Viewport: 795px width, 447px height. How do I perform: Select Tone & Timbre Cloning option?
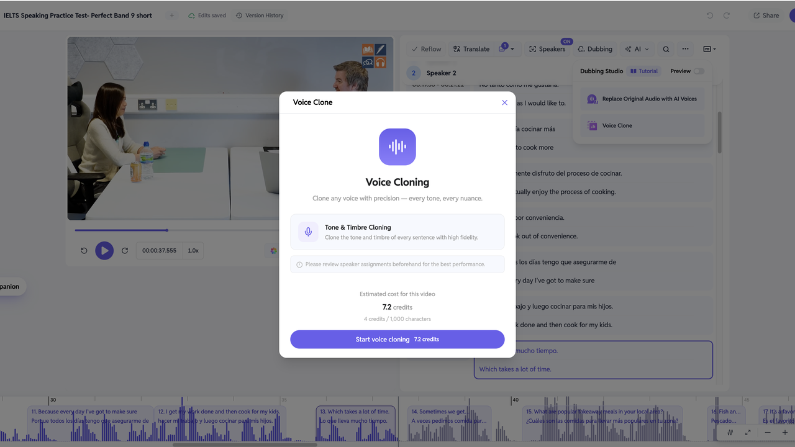click(397, 232)
